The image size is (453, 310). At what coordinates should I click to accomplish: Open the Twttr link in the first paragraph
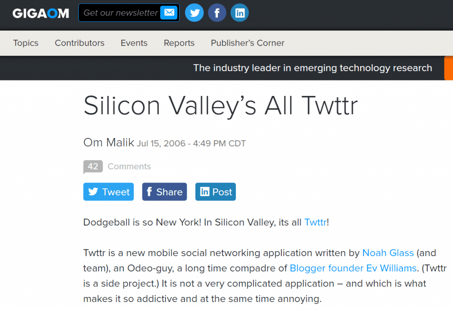tap(315, 222)
